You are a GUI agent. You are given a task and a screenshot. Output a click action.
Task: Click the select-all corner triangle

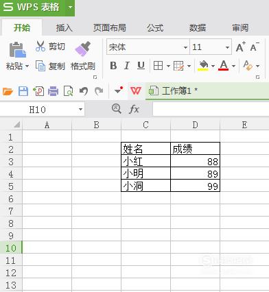coord(16,125)
